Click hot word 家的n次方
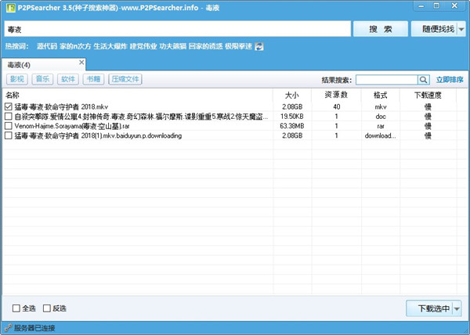The image size is (470, 335). (75, 46)
